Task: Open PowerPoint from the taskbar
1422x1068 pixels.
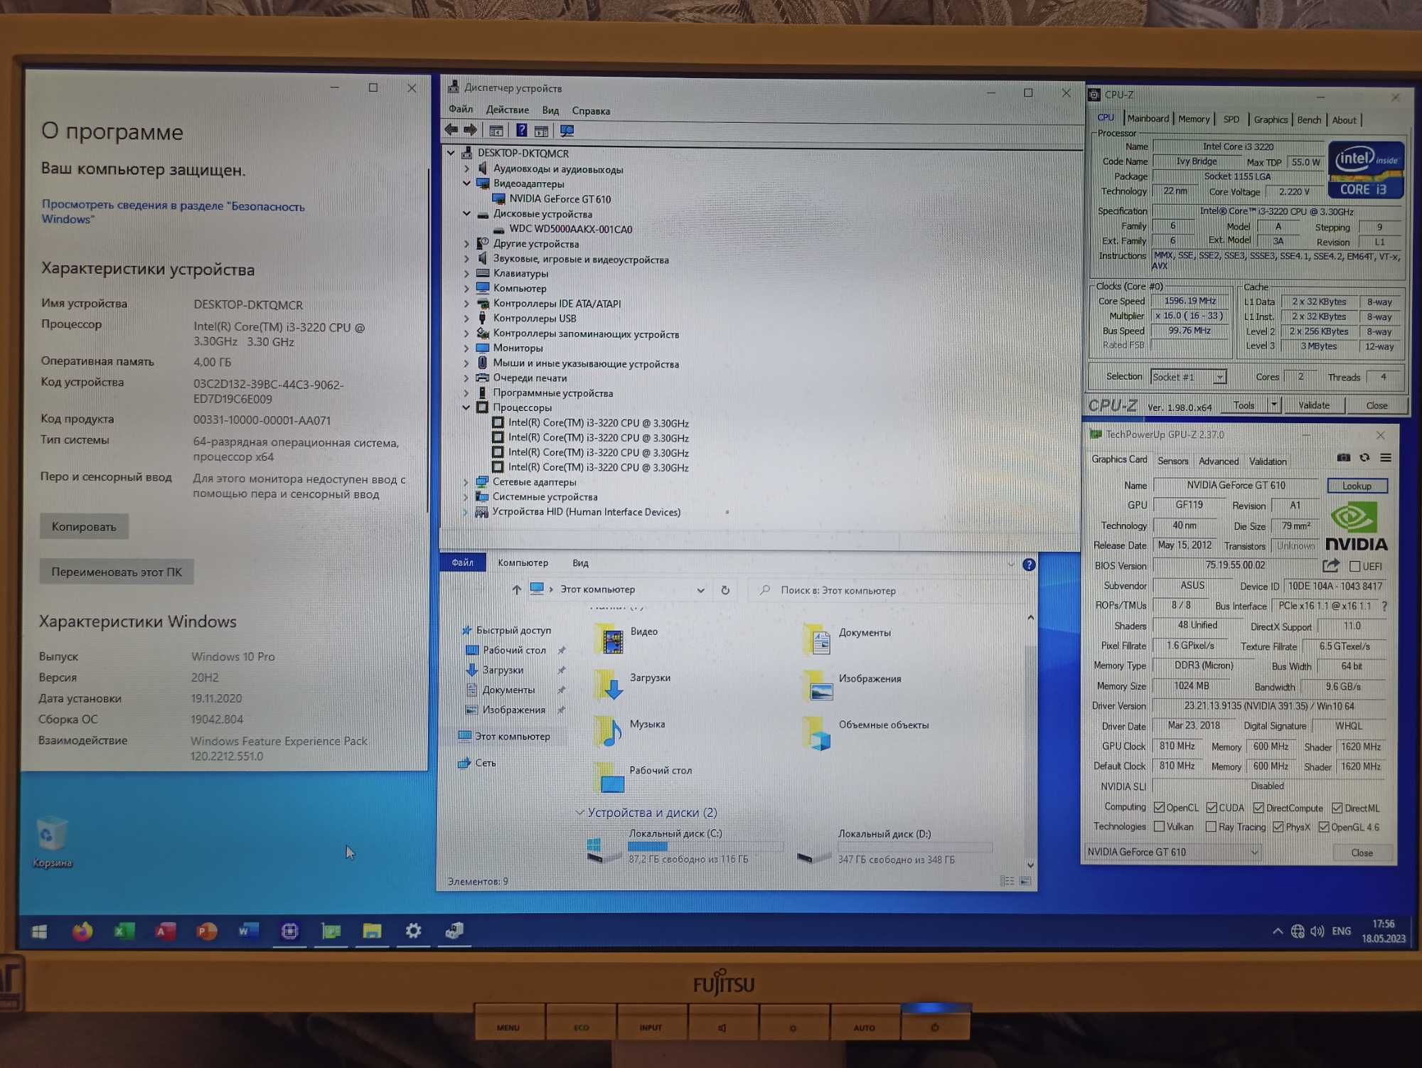Action: [206, 931]
